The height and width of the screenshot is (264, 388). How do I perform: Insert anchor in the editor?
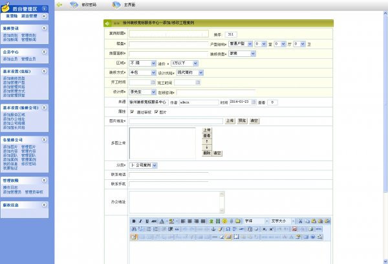coord(213,229)
